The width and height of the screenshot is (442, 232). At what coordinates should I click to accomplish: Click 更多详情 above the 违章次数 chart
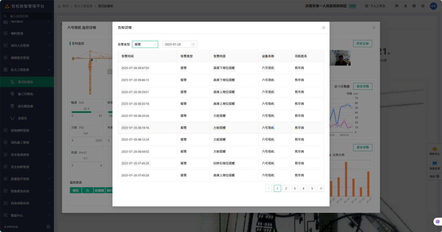[363, 147]
